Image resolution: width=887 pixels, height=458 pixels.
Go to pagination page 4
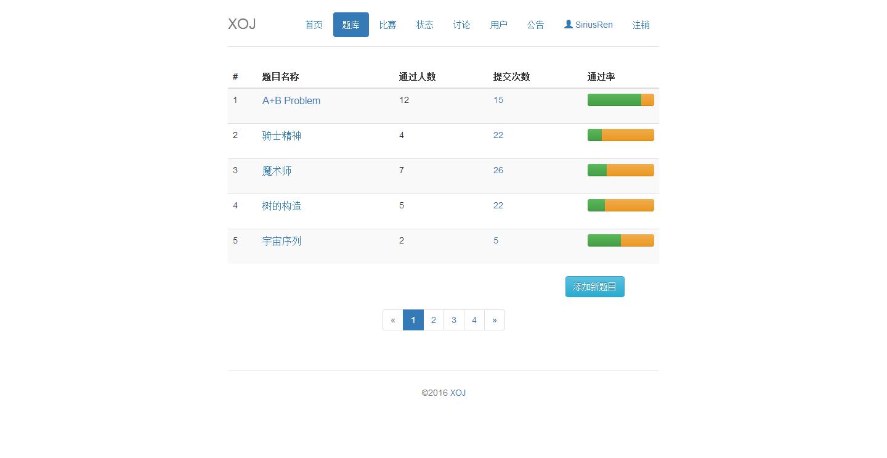474,320
